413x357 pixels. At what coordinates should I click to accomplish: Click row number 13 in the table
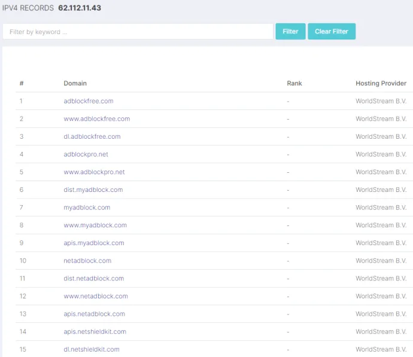[23, 314]
